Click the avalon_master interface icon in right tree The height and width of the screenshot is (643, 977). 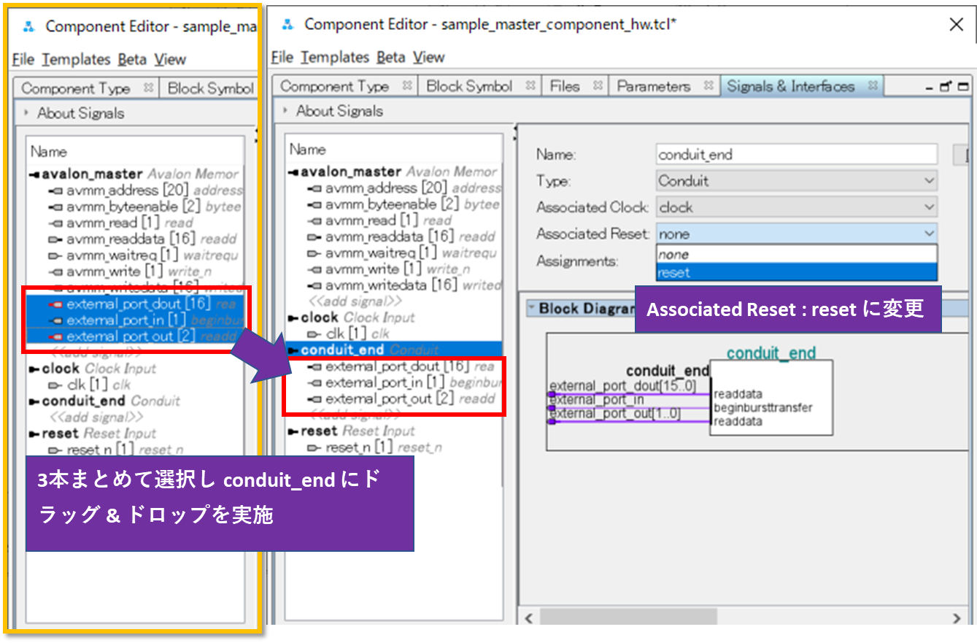coord(294,172)
